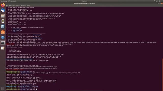
Task: Click the git clone joystick_drivers URL
Action: click(60, 73)
